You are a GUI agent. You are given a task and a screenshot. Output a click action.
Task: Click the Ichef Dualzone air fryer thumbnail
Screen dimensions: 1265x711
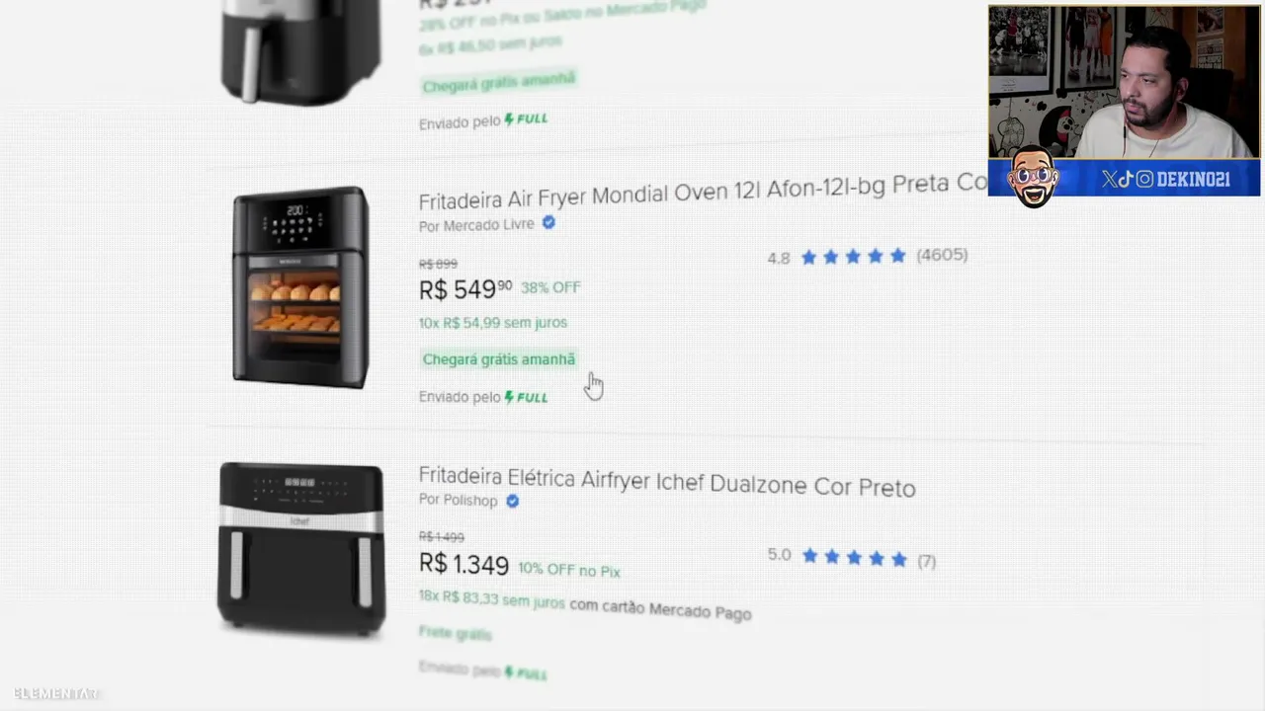[301, 549]
